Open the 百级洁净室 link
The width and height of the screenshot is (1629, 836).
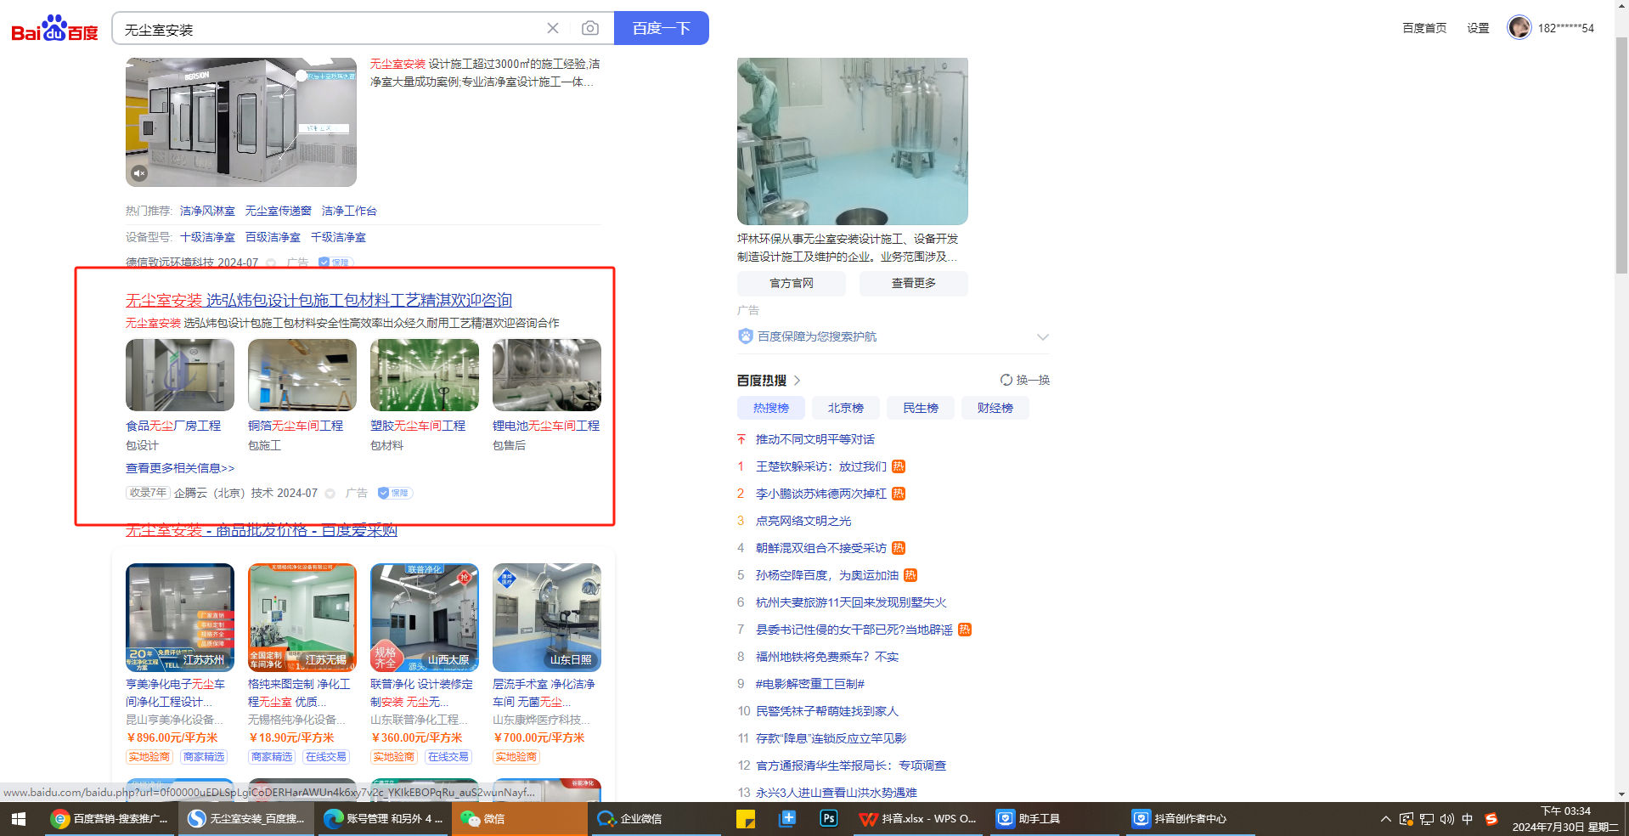273,237
